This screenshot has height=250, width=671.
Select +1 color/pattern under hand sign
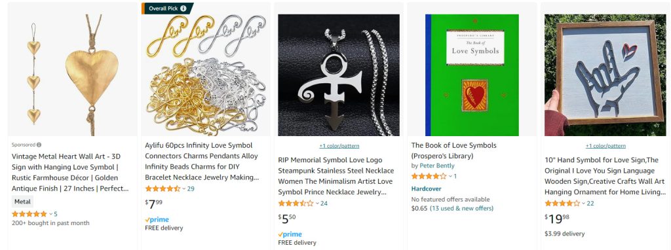605,146
